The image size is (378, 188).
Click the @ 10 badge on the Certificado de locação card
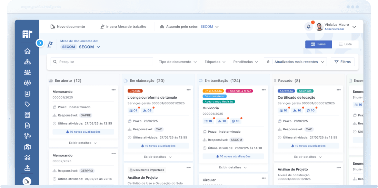pos(310,110)
